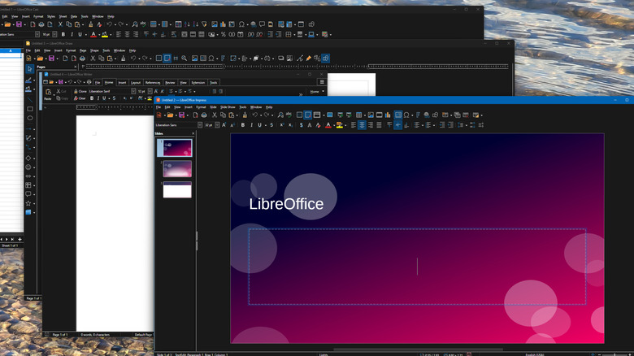The image size is (634, 356).
Task: Select third slide thumbnail in Slides panel
Action: [x=177, y=189]
